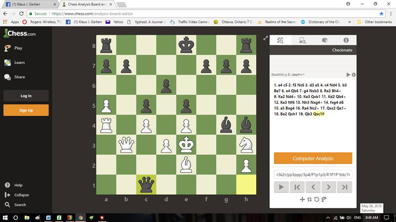Click the plus icon below move controls

pos(302,199)
